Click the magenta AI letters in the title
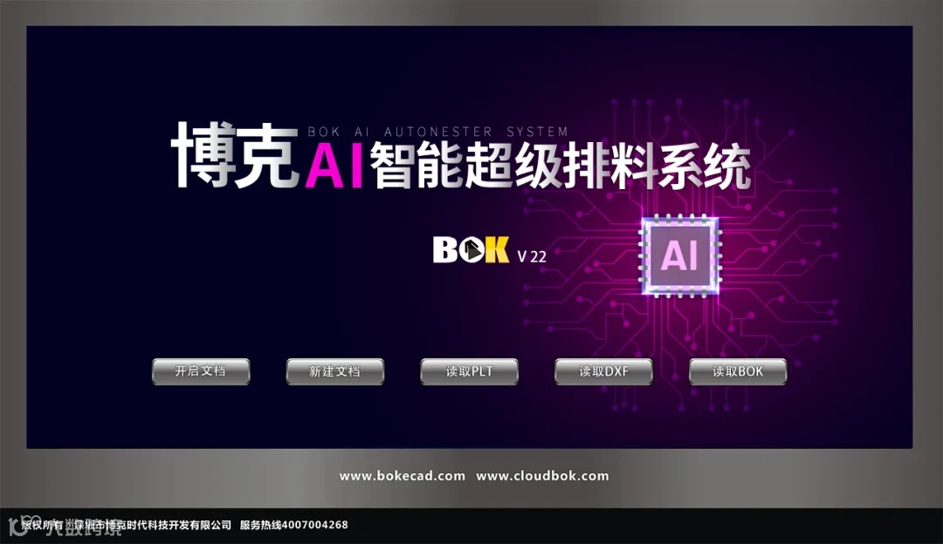Screen dimensions: 943x544 334,167
